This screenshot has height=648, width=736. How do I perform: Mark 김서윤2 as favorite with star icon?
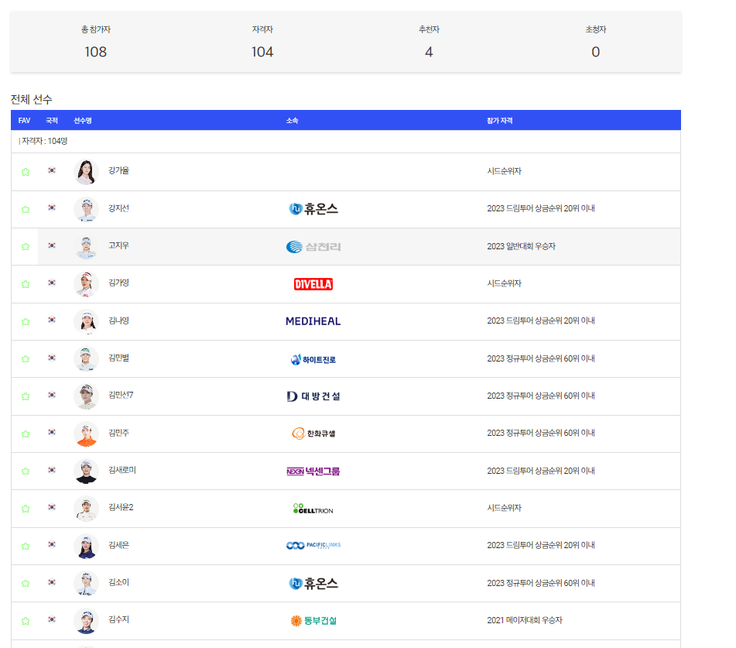pyautogui.click(x=26, y=509)
